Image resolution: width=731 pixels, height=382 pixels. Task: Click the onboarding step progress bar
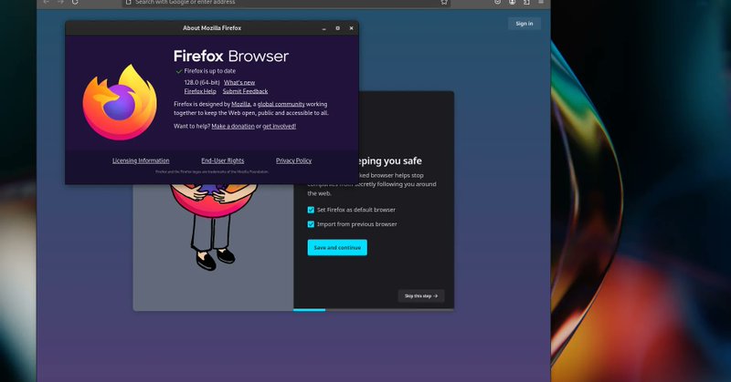374,309
